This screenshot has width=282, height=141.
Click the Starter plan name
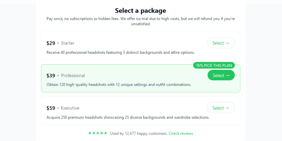tap(68, 43)
